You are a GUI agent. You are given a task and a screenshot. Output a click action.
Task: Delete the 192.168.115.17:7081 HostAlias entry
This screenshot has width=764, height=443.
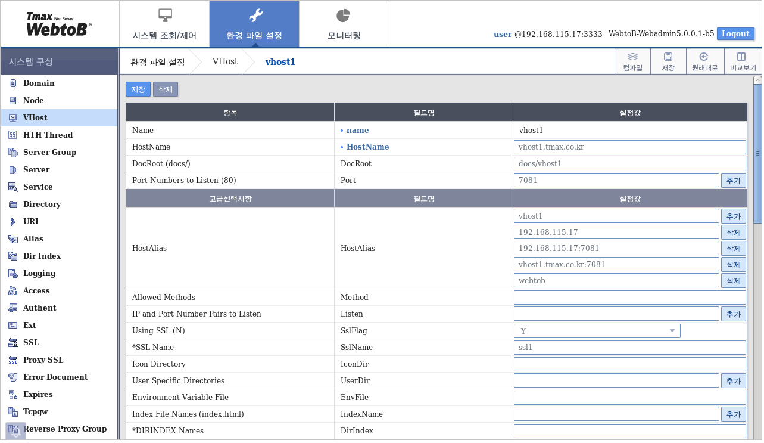[x=734, y=249]
